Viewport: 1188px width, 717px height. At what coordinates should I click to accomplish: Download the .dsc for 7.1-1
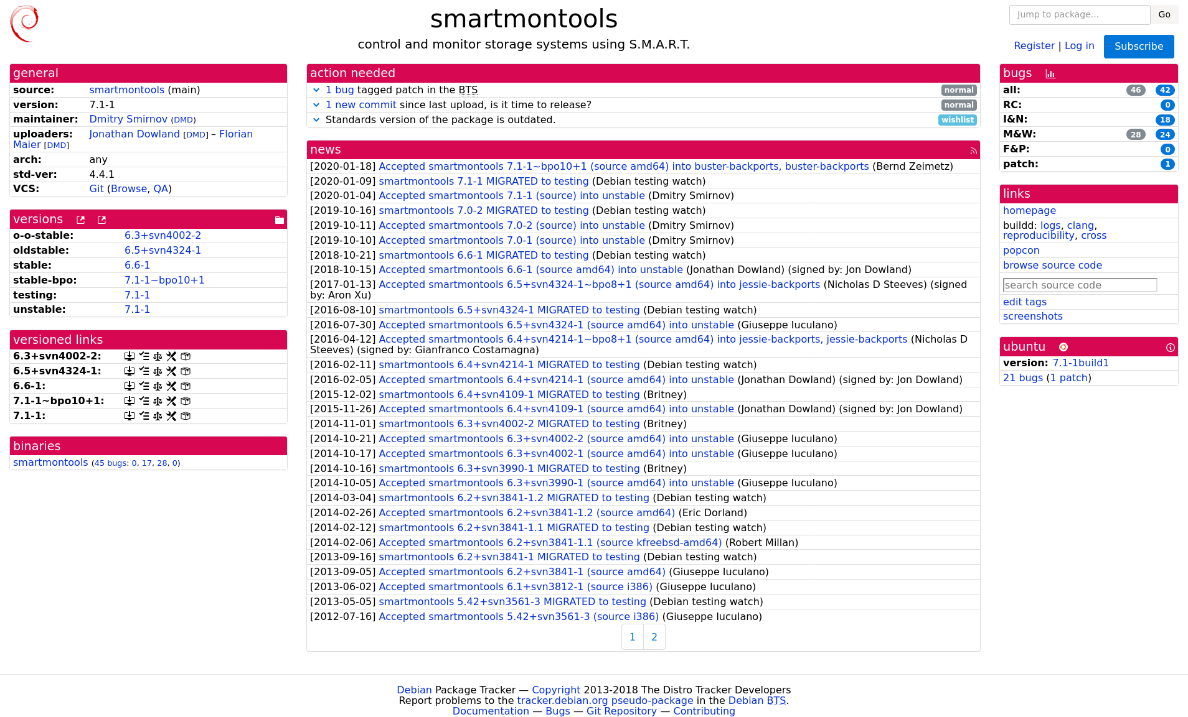click(130, 416)
